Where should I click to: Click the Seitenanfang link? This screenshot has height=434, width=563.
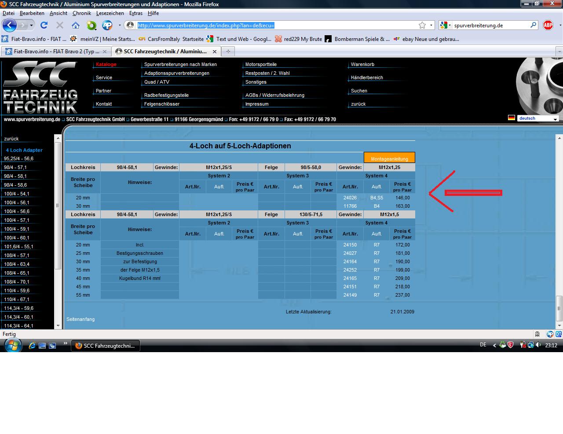click(x=80, y=319)
